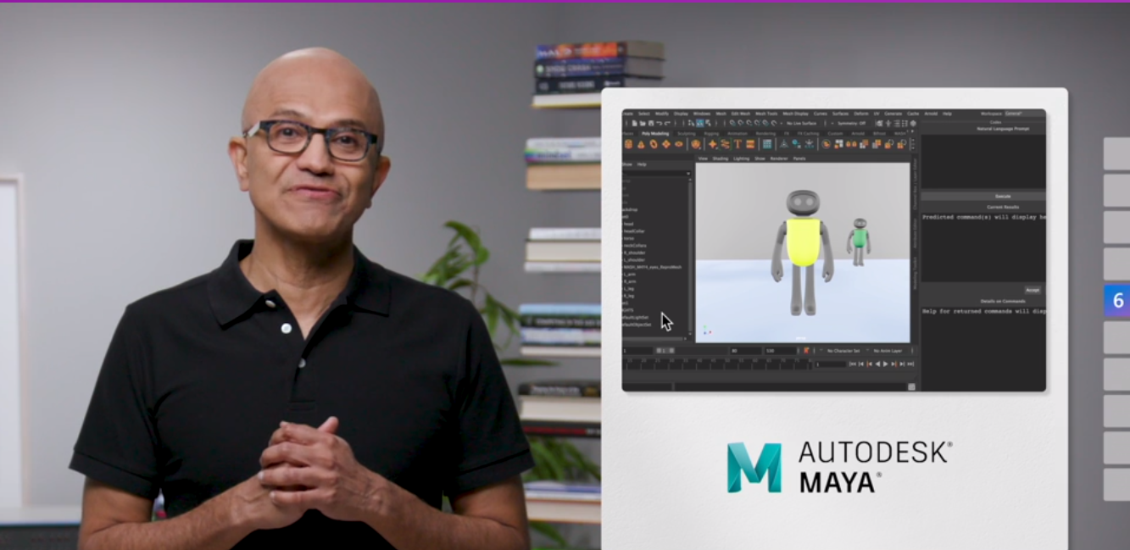Select neckCollars in the Outliner
Screen dimensions: 1130x550
tap(635, 246)
